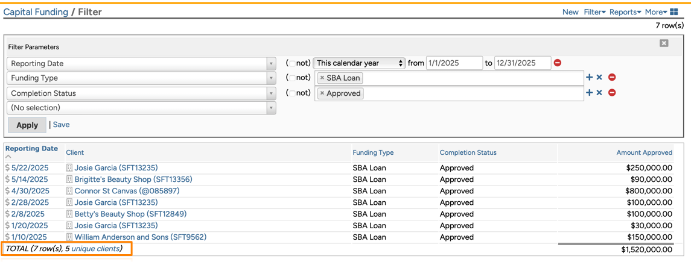Remove the SBA Loan filter tag
Image resolution: width=691 pixels, height=262 pixels.
click(x=322, y=78)
